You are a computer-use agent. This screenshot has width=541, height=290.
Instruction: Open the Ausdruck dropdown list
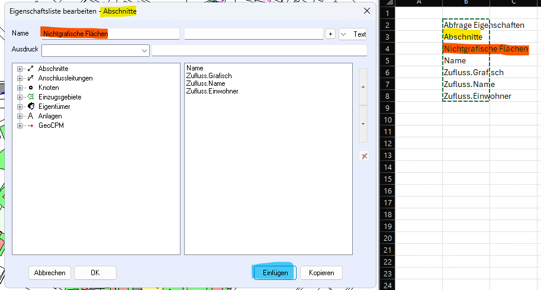click(x=144, y=51)
